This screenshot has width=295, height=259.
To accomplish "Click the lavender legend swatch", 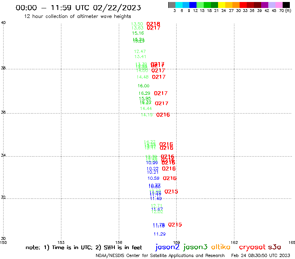I will pyautogui.click(x=271, y=5).
